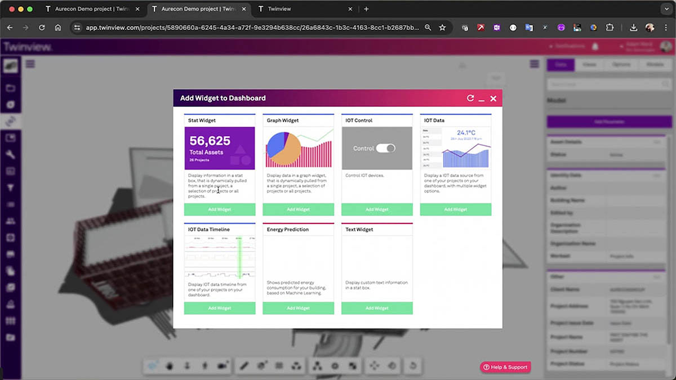Open the browser extensions puzzle icon
This screenshot has width=676, height=380.
coord(610,27)
